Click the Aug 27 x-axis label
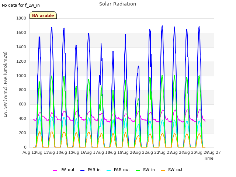This screenshot has height=177, width=236. pos(214,152)
